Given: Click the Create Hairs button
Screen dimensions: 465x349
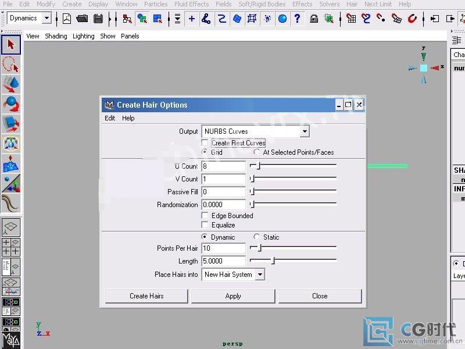Looking at the screenshot, I should tap(146, 296).
